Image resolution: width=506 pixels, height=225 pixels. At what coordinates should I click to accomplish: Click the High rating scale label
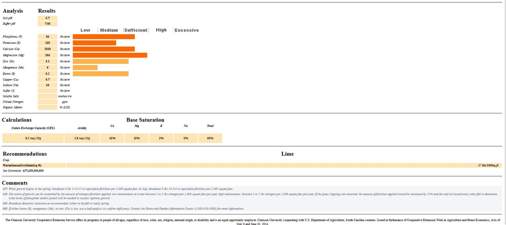(161, 30)
